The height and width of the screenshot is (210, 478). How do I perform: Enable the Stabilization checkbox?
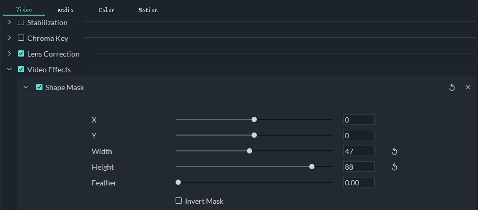(21, 23)
